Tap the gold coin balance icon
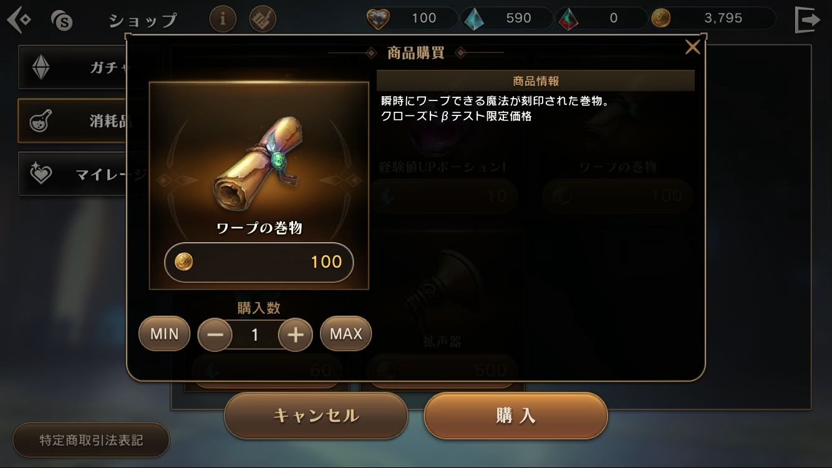The image size is (832, 468). [660, 19]
